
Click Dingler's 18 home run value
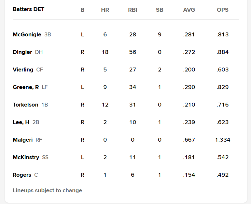pyautogui.click(x=105, y=52)
